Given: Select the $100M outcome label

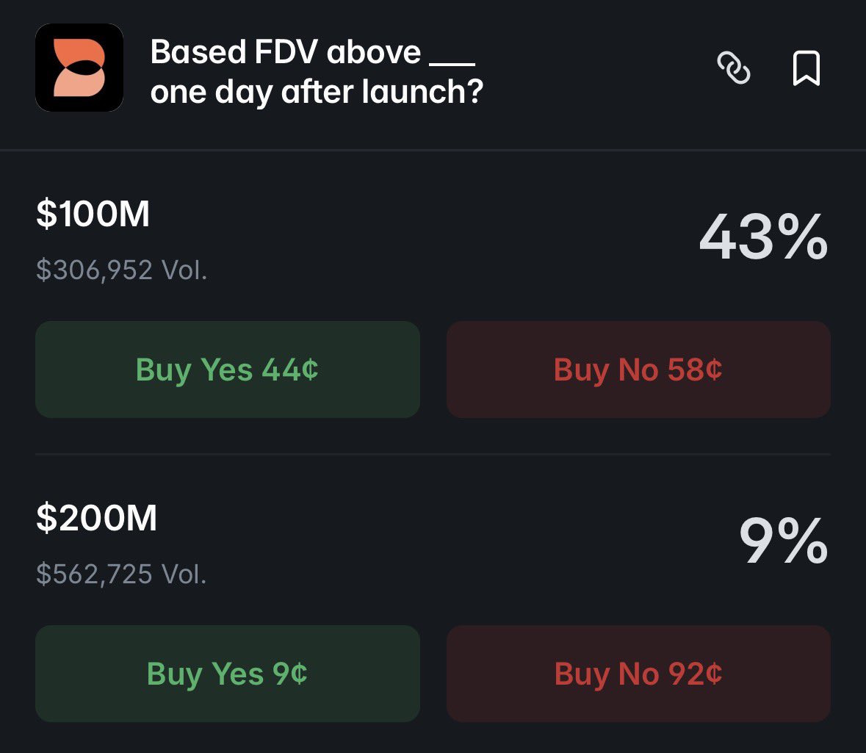Looking at the screenshot, I should click(x=93, y=214).
